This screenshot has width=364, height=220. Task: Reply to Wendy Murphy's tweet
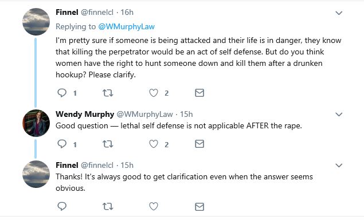pos(62,144)
